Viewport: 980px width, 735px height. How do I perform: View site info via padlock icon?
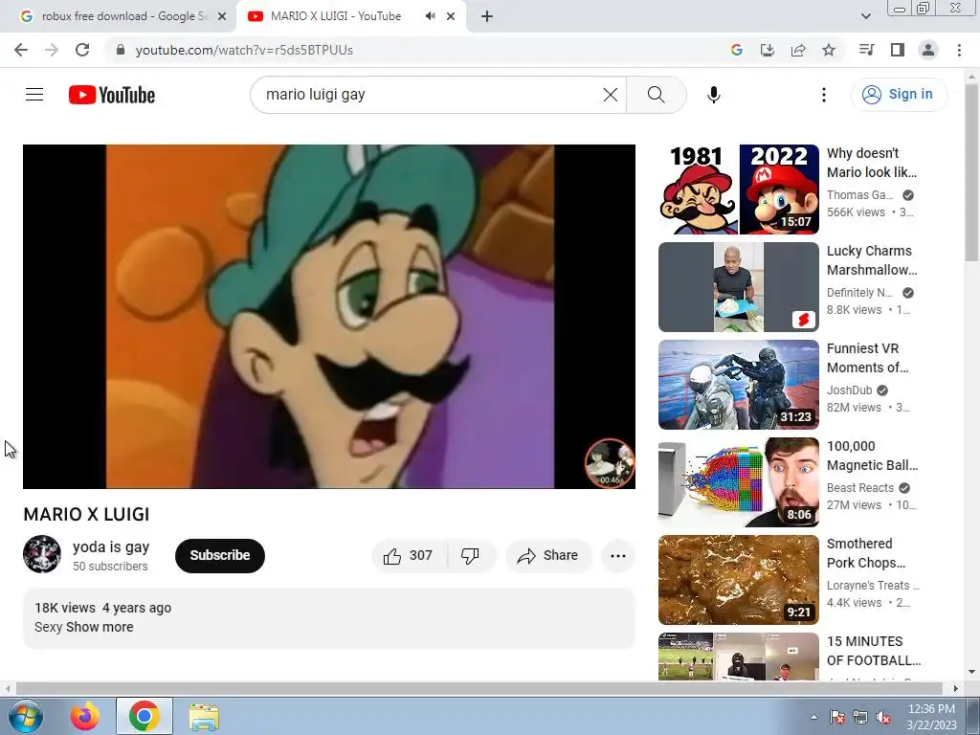tap(121, 50)
